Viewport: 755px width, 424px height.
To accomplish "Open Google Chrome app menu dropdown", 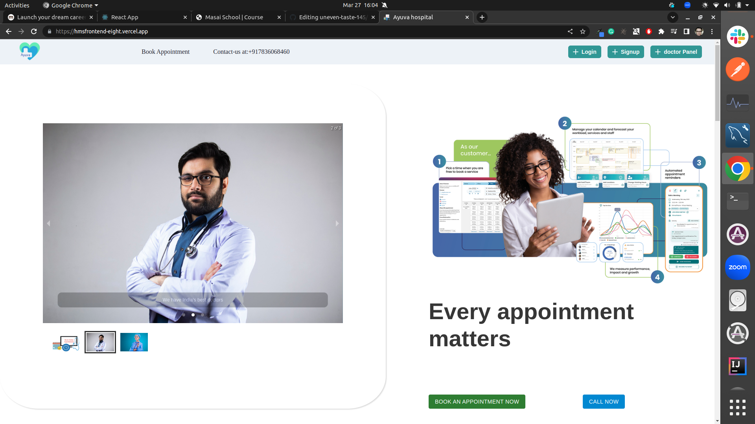I will [71, 5].
